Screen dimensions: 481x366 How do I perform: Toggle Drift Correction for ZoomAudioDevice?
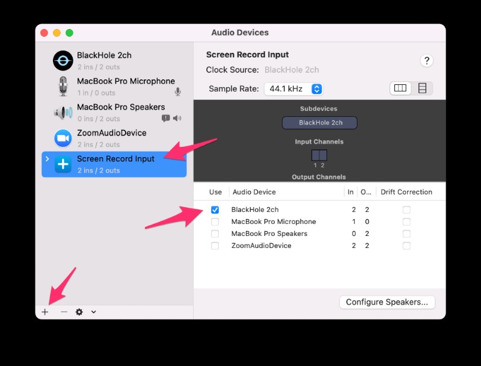tap(406, 246)
